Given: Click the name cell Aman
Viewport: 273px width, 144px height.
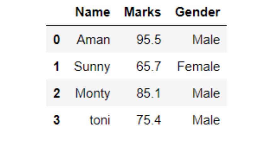Looking at the screenshot, I should [94, 40].
